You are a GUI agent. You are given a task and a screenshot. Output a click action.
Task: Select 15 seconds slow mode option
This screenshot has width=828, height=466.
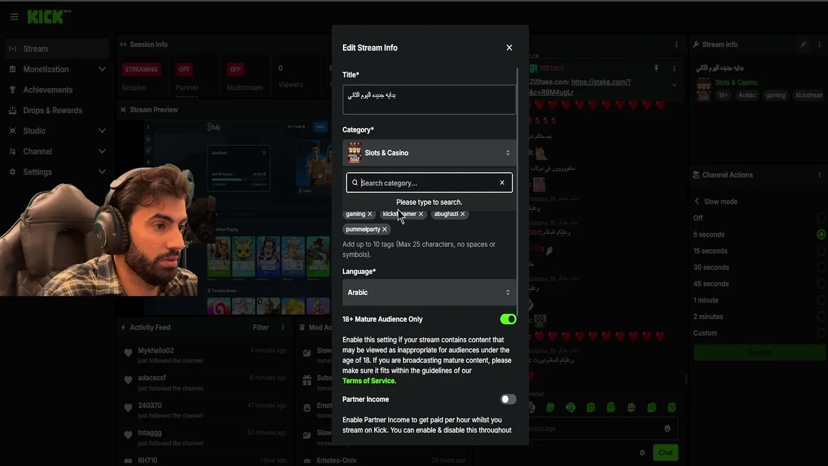click(821, 251)
